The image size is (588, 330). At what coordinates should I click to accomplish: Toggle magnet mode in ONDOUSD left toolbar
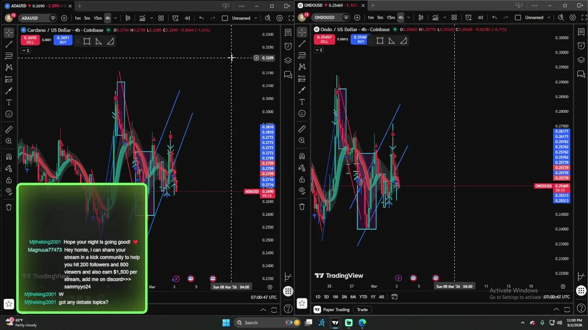(x=302, y=156)
